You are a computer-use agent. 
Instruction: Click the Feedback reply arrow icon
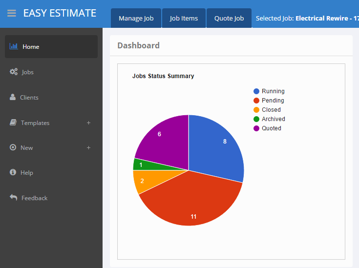pos(13,198)
